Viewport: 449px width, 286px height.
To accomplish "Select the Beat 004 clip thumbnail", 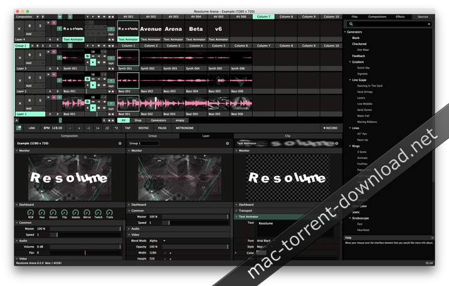I will (x=196, y=103).
